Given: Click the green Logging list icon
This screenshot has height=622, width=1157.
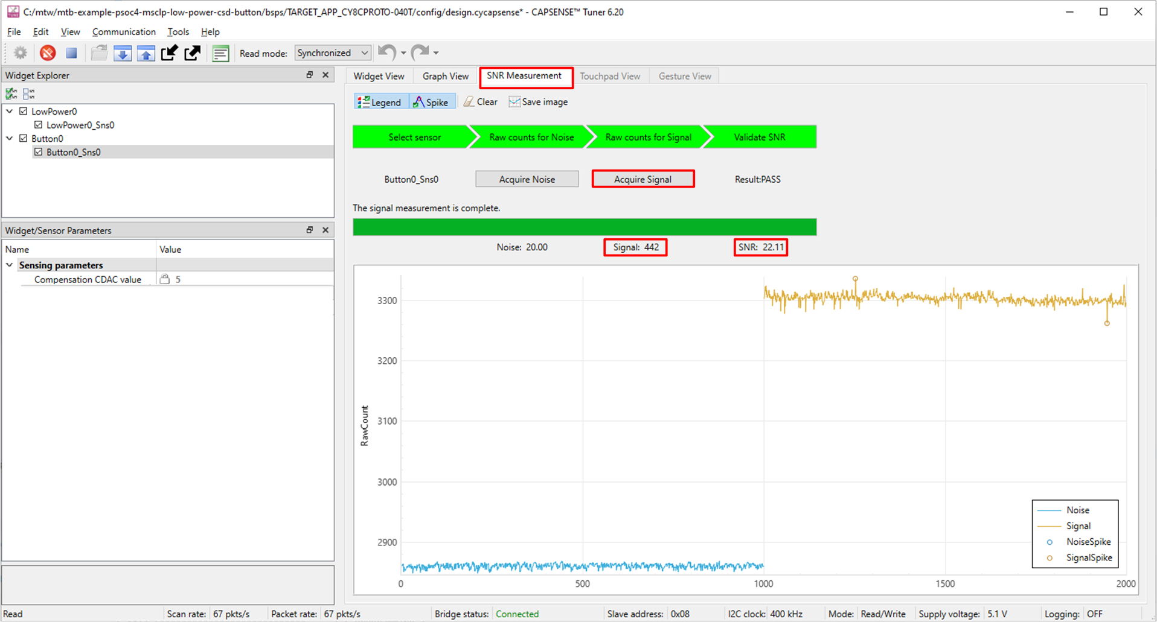Looking at the screenshot, I should (220, 53).
